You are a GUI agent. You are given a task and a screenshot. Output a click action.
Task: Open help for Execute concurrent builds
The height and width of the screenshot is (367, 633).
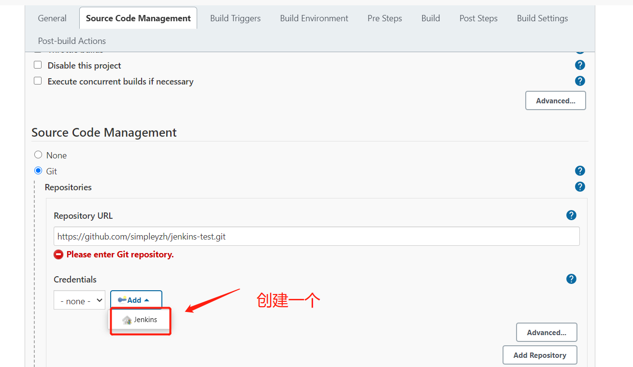click(580, 81)
